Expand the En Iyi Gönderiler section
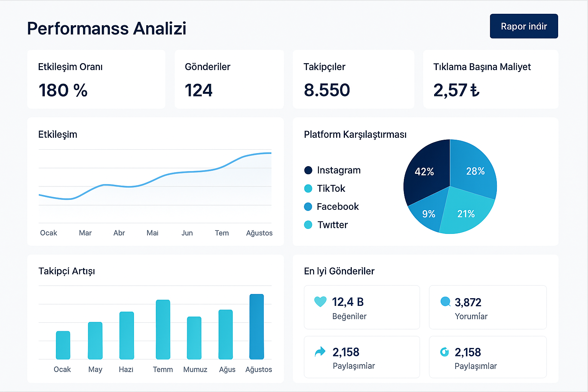This screenshot has height=392, width=588. [x=339, y=271]
